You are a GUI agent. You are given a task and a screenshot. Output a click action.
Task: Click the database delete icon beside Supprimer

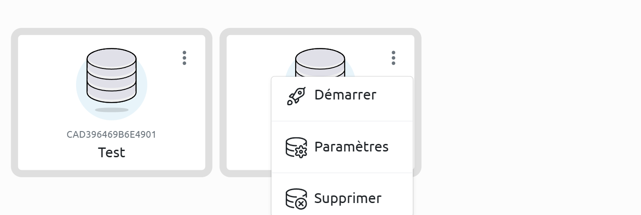coord(296,199)
